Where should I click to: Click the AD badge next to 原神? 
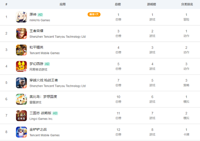(x=40, y=15)
